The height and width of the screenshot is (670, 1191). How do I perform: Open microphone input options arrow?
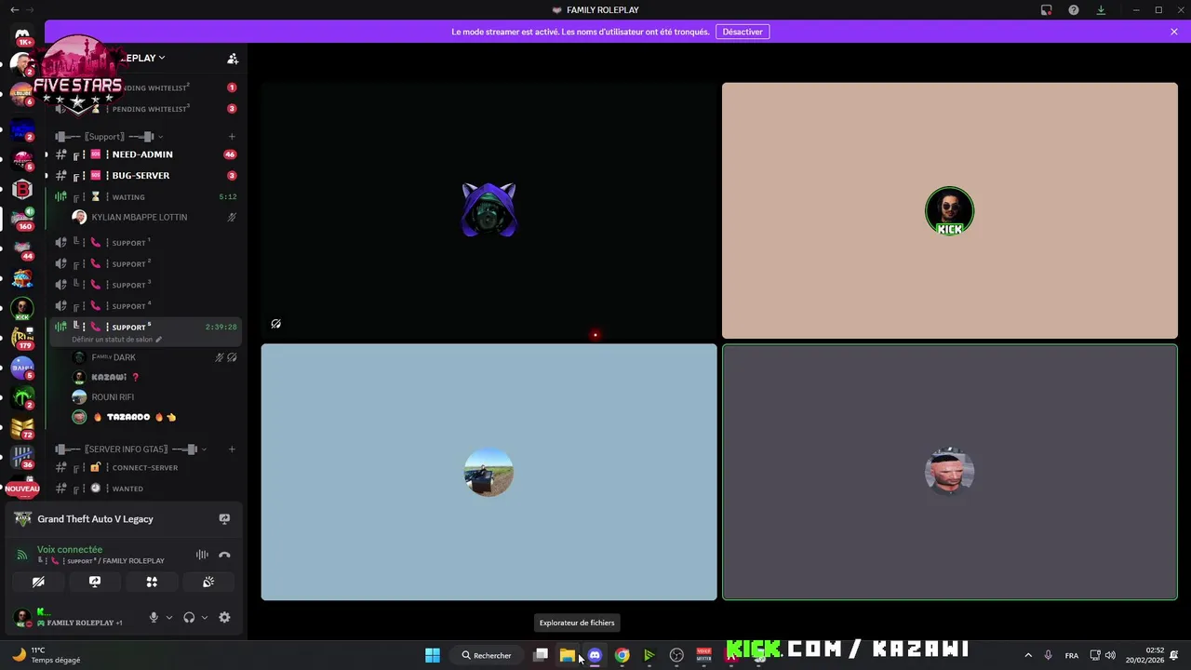168,617
